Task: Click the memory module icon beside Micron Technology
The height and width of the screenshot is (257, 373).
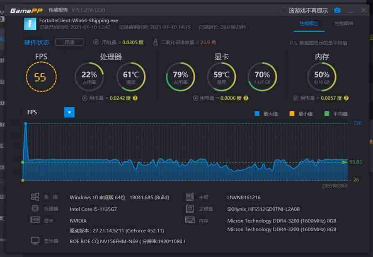Action: point(190,220)
